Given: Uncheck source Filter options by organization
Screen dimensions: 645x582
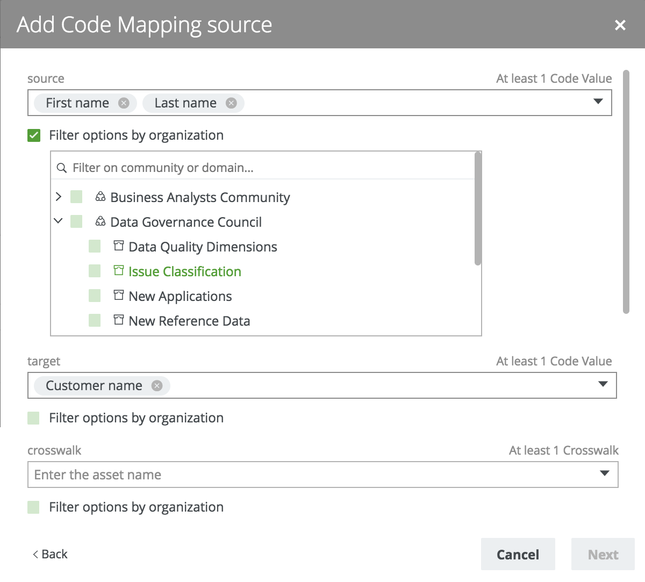Looking at the screenshot, I should 34,135.
